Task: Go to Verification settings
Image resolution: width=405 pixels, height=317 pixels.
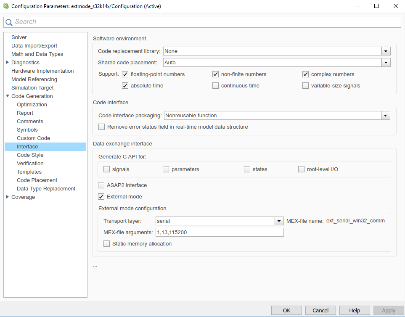Action: (x=30, y=164)
